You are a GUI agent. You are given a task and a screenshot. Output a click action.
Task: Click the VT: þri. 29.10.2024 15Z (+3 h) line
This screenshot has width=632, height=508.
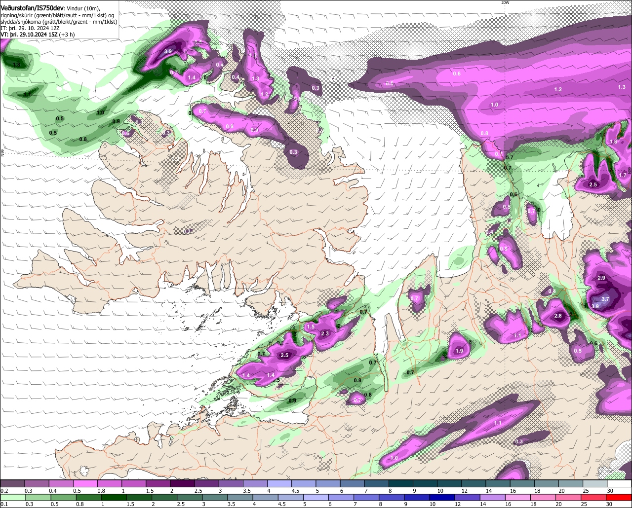point(38,35)
